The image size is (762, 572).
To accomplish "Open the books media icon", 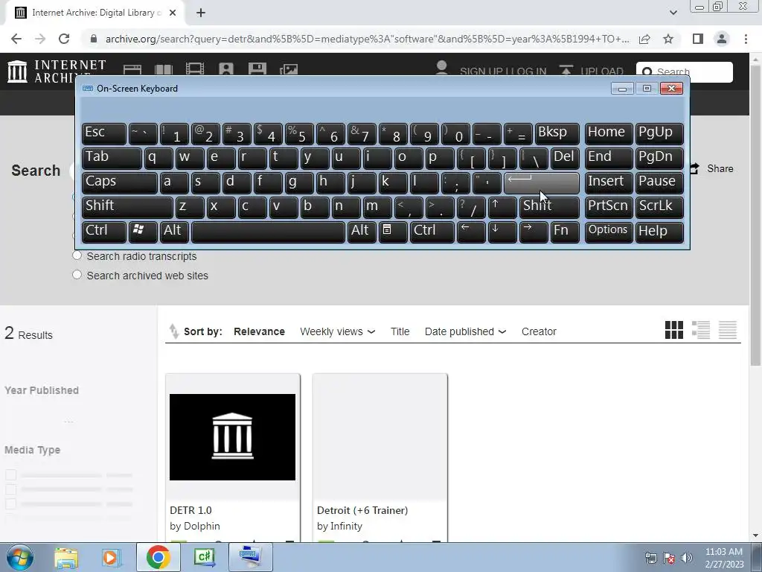I will 164,69.
